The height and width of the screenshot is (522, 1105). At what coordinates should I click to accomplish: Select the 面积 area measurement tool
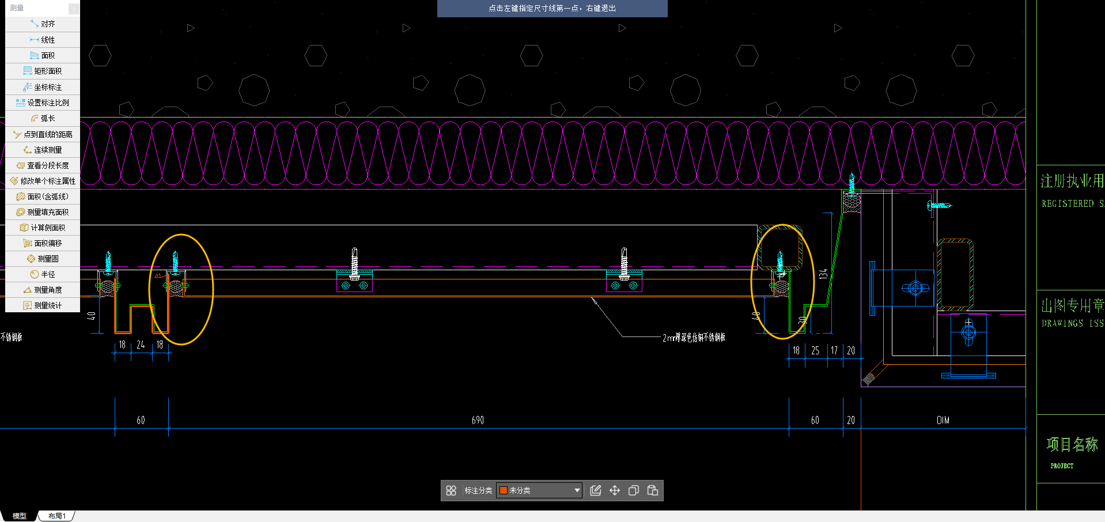43,55
